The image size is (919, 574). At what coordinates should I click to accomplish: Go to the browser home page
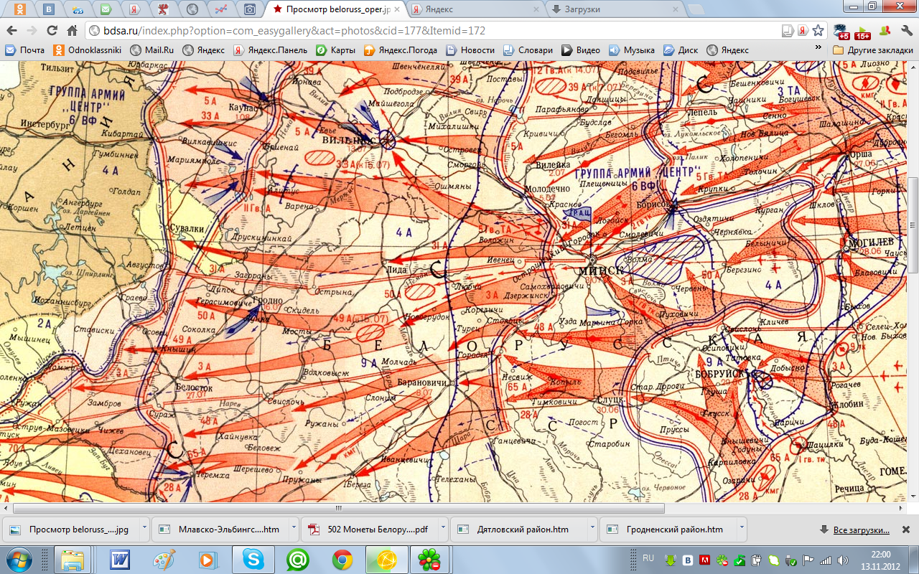point(72,31)
